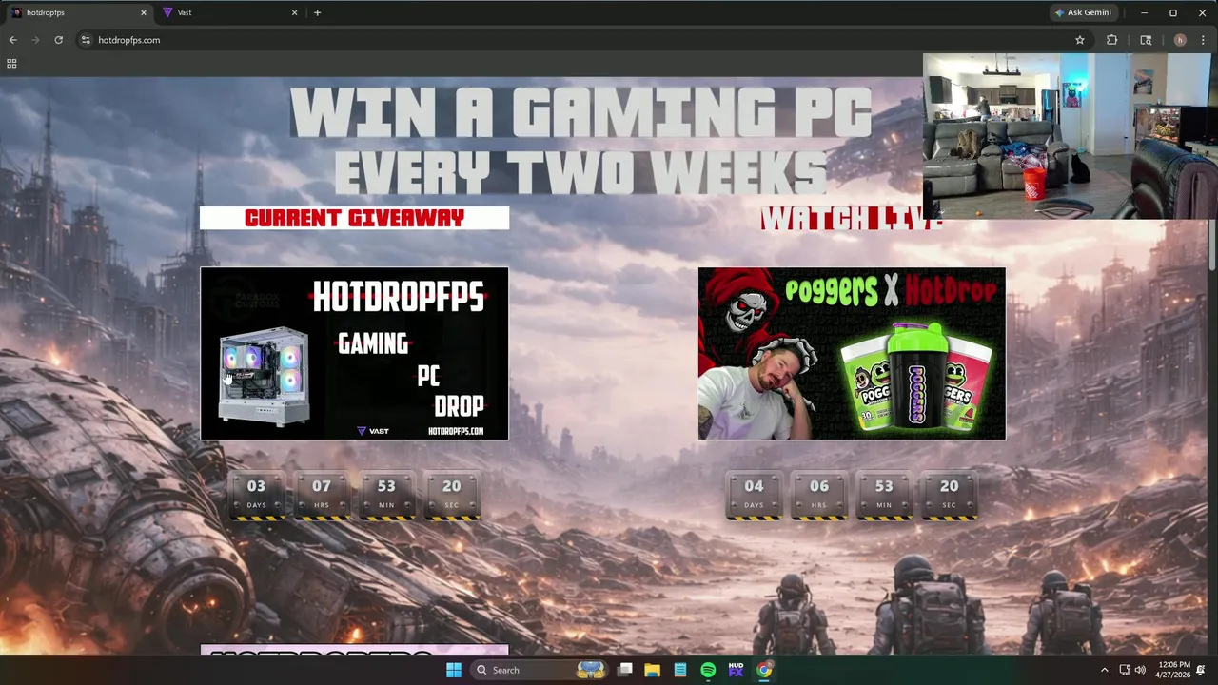1218x685 pixels.
Task: Open the volume speaker icon in tray
Action: 1140,670
